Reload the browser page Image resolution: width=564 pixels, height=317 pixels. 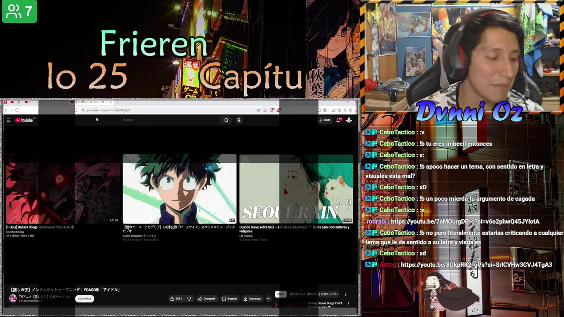[17, 110]
